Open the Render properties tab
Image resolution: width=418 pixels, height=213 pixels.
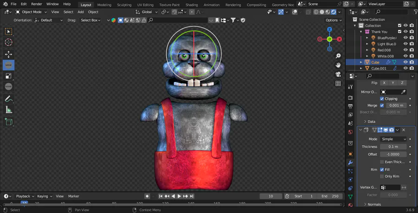click(351, 98)
